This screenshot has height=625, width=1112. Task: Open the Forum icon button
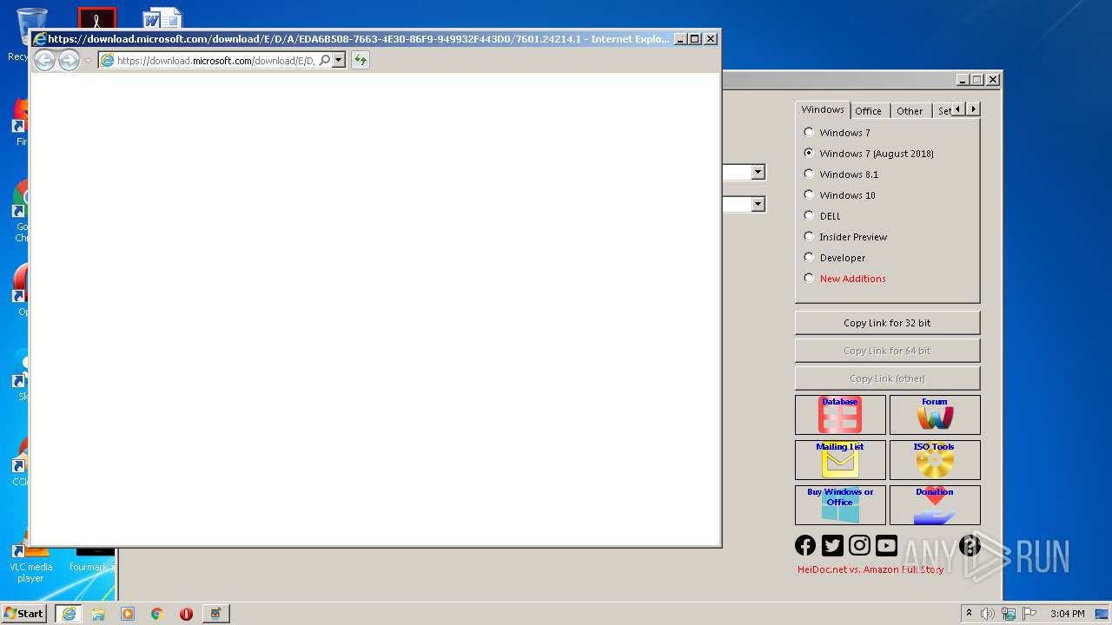click(x=935, y=415)
